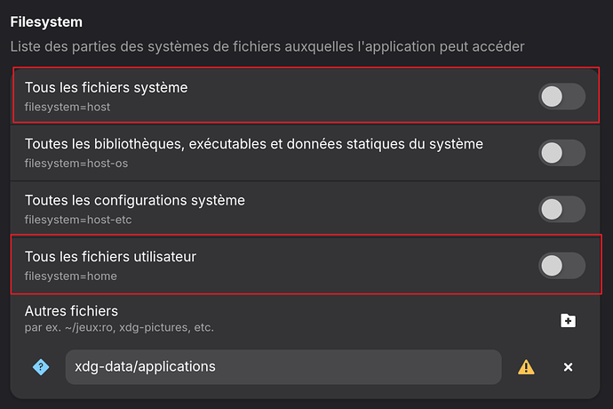Enable the filesystem=home switch
This screenshot has width=613, height=409.
pyautogui.click(x=561, y=265)
